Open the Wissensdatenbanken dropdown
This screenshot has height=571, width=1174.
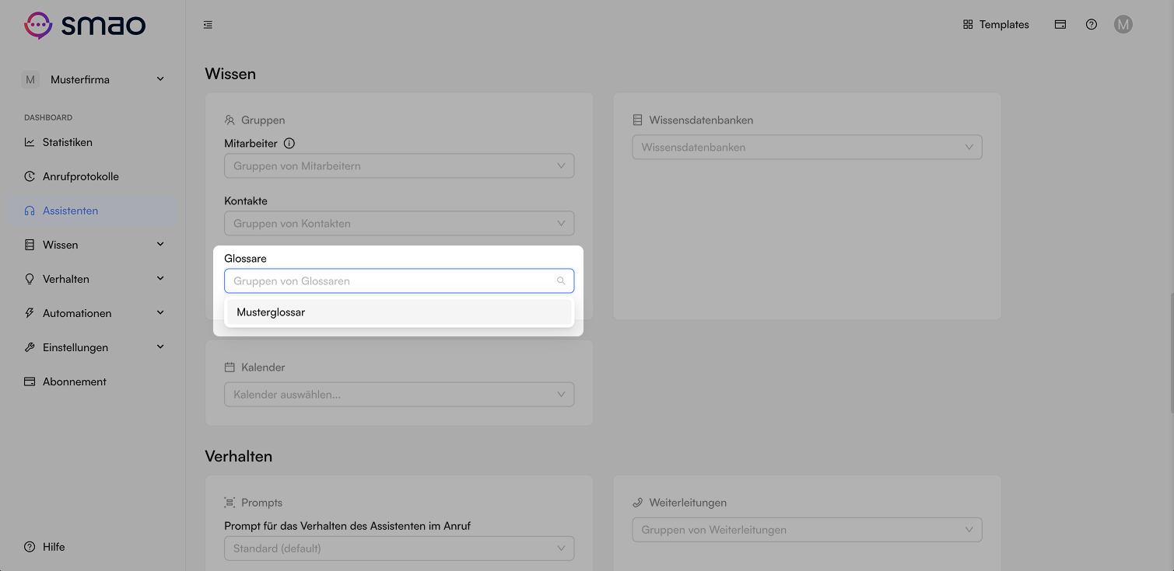807,147
